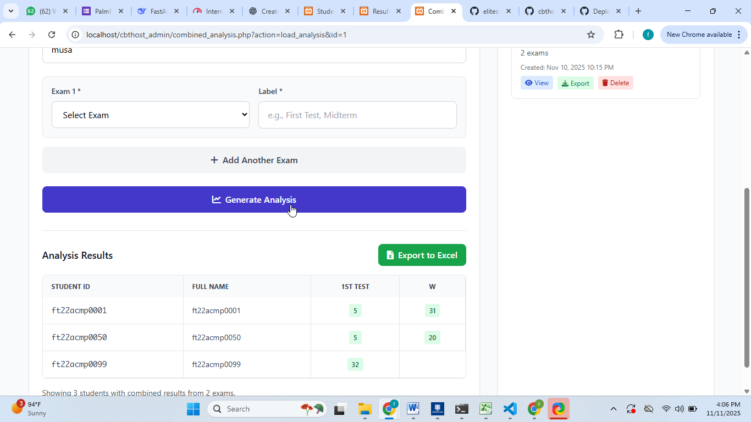The height and width of the screenshot is (422, 751).
Task: Switch to the Intern tab
Action: click(x=213, y=11)
